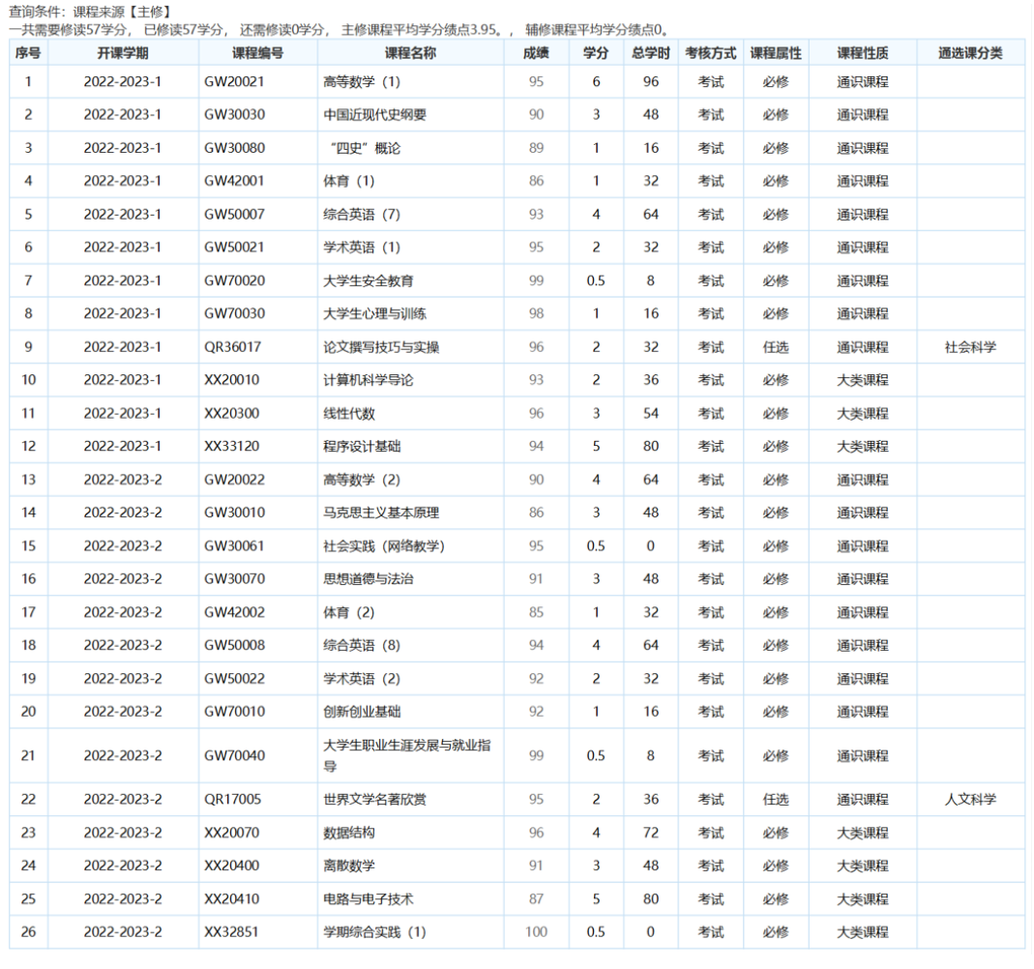This screenshot has height=969, width=1034.
Task: Click the 学分 column header
Action: pyautogui.click(x=596, y=53)
